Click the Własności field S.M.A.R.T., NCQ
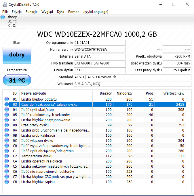 click(x=133, y=84)
